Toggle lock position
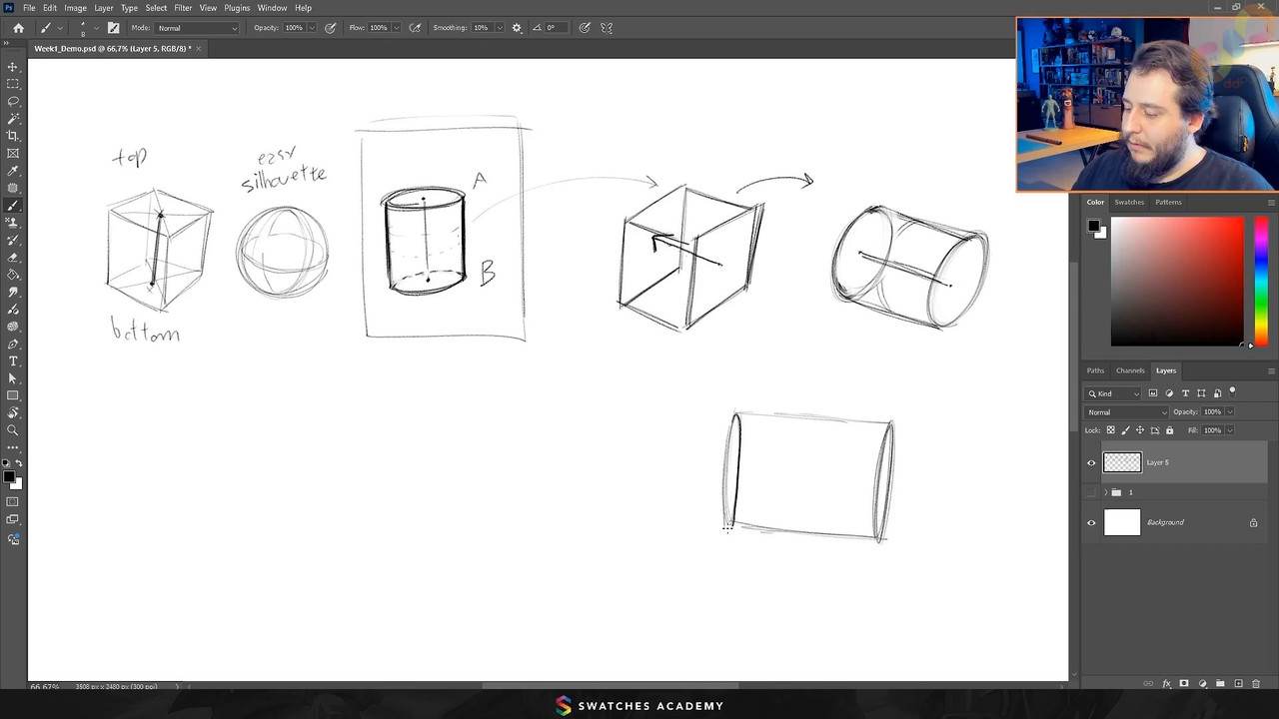1279x719 pixels. tap(1140, 430)
